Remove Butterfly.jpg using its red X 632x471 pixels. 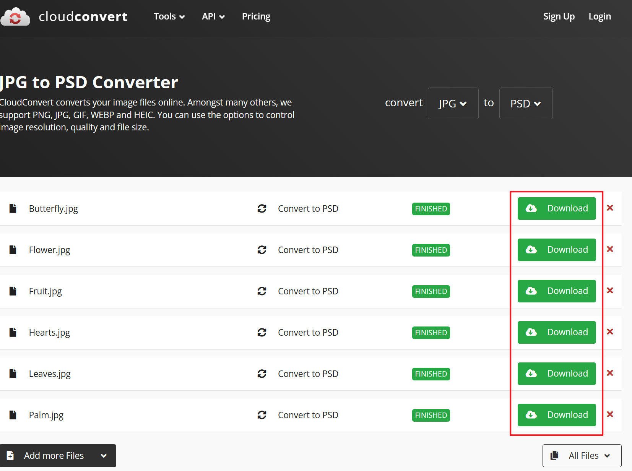(x=610, y=208)
